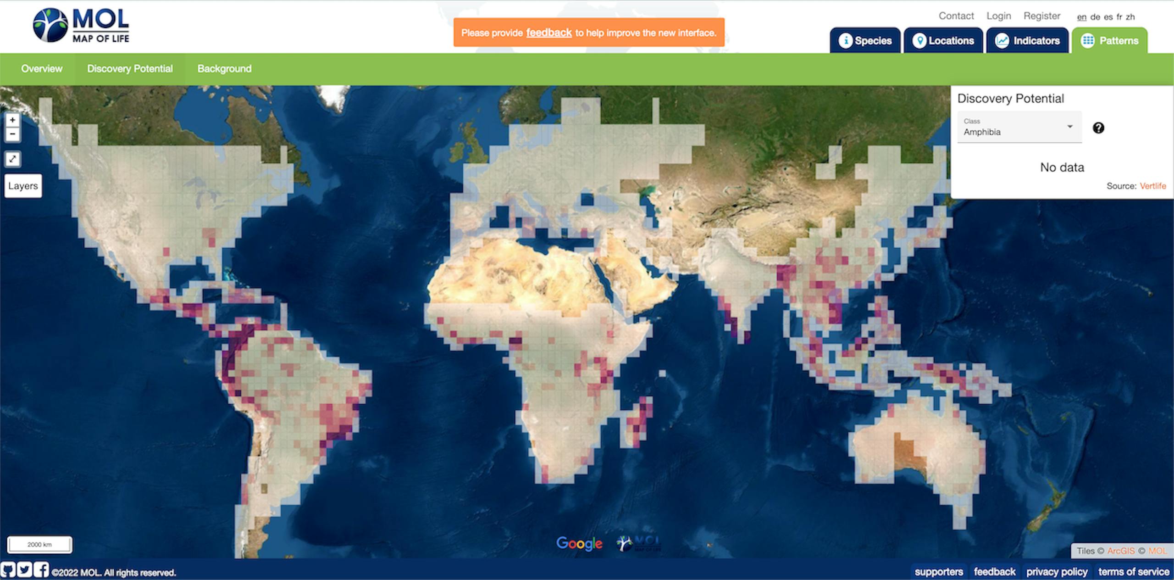This screenshot has width=1174, height=580.
Task: Open the terms of service link
Action: click(1133, 572)
